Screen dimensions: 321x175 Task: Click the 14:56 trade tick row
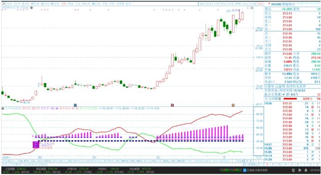[x=292, y=103]
